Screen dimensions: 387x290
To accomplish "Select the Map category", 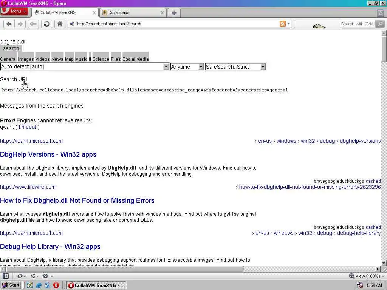I will tap(70, 59).
